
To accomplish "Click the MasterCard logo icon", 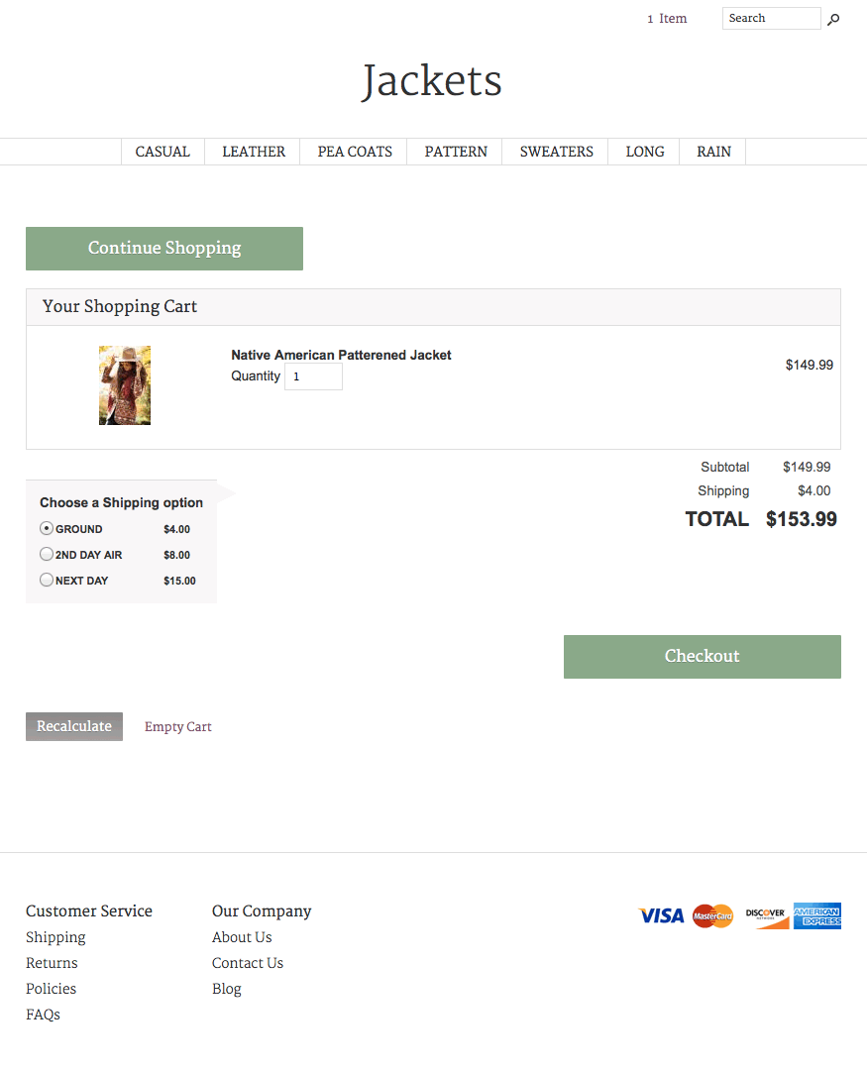I will pyautogui.click(x=712, y=916).
